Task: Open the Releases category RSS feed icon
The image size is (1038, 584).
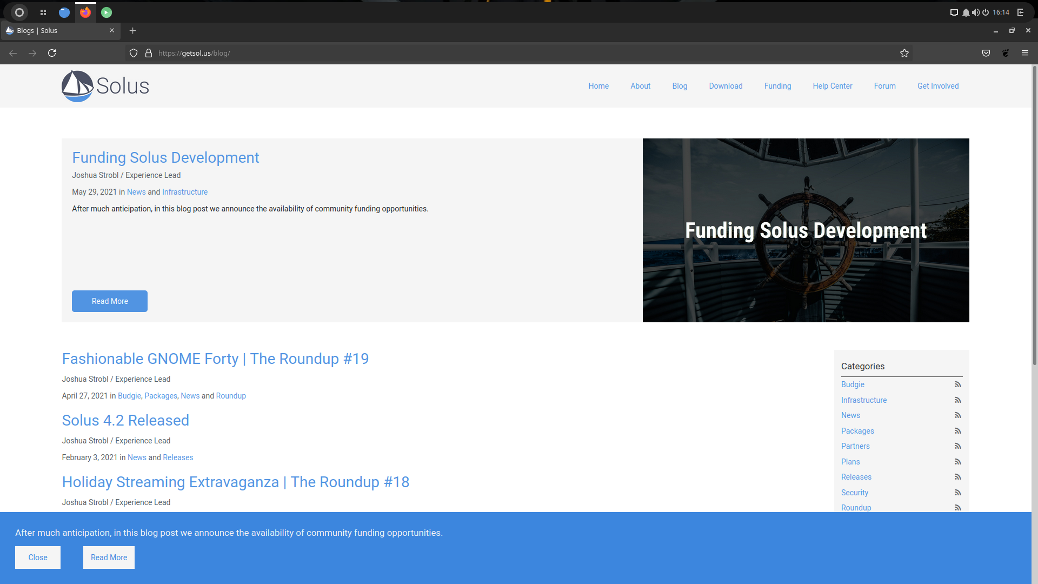Action: click(957, 477)
